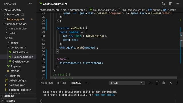
Task: Expand the basic-app-v2 folder
Action: (x=5, y=15)
